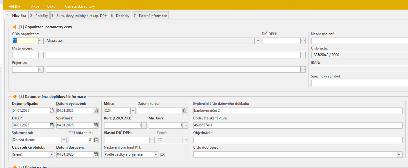Open the Akce menu

point(35,6)
